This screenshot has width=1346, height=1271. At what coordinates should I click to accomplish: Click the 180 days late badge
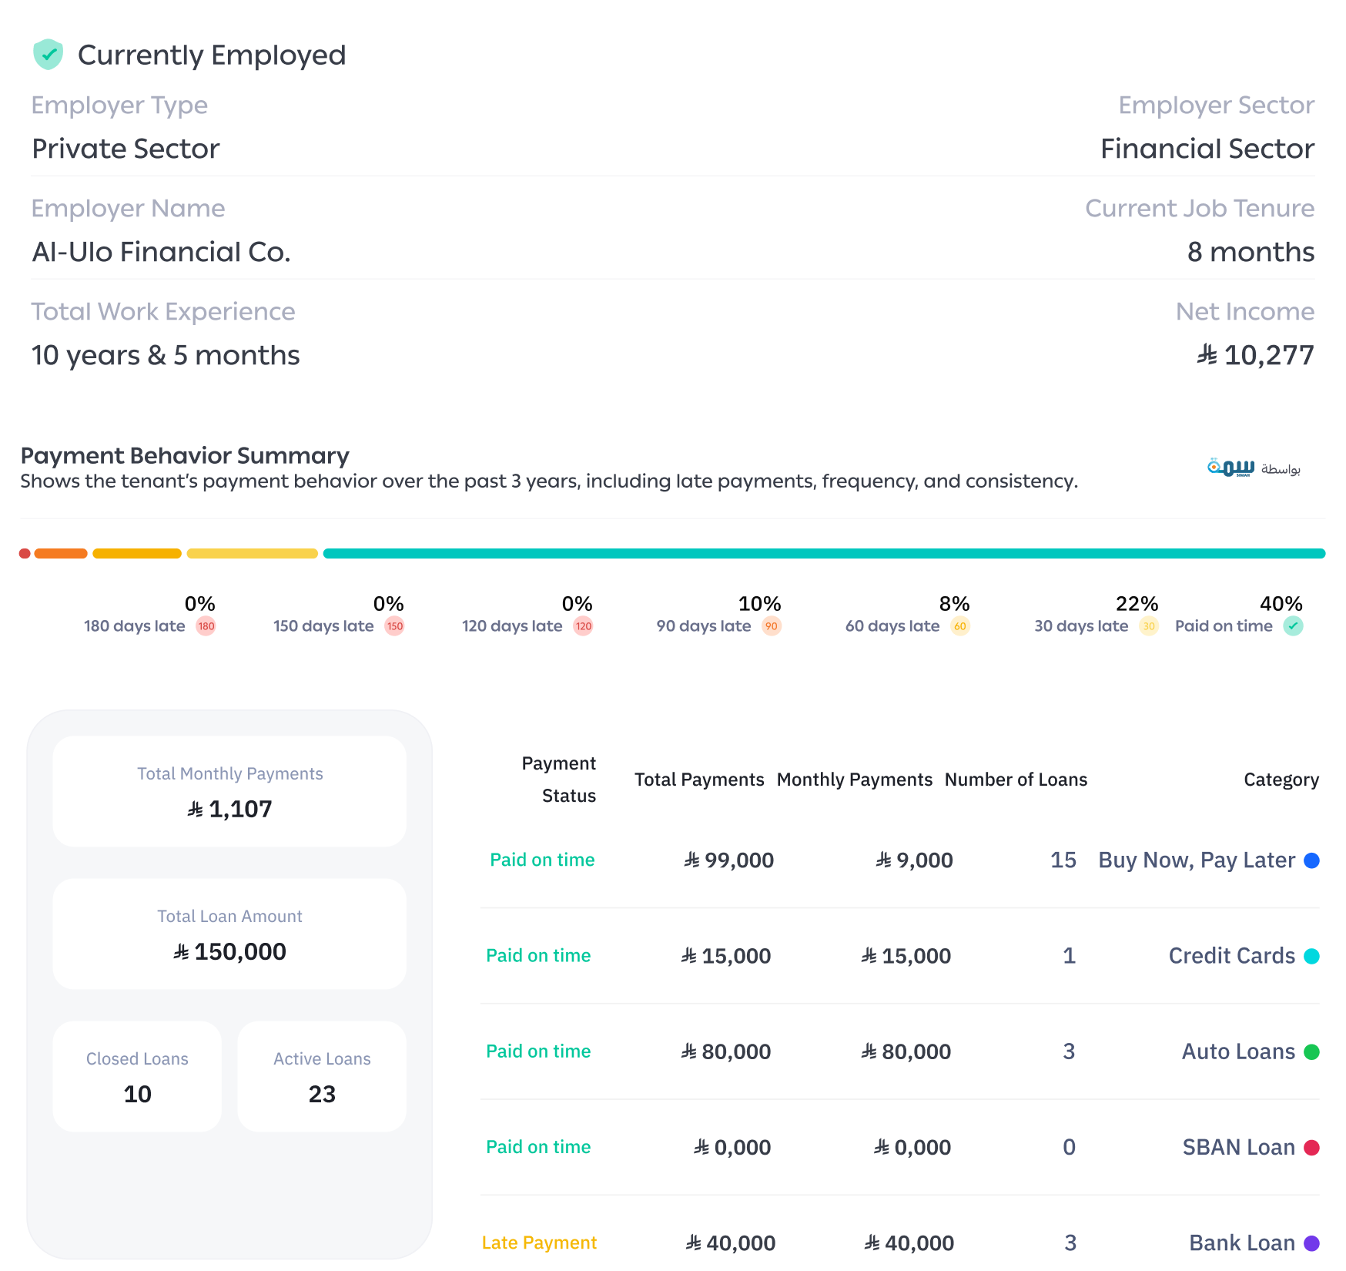[x=206, y=626]
